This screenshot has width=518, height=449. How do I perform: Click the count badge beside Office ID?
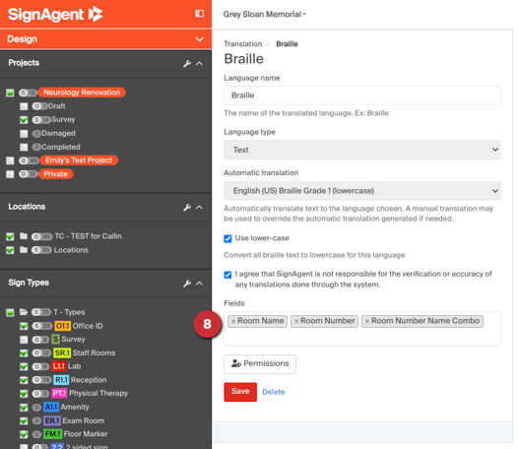point(42,326)
